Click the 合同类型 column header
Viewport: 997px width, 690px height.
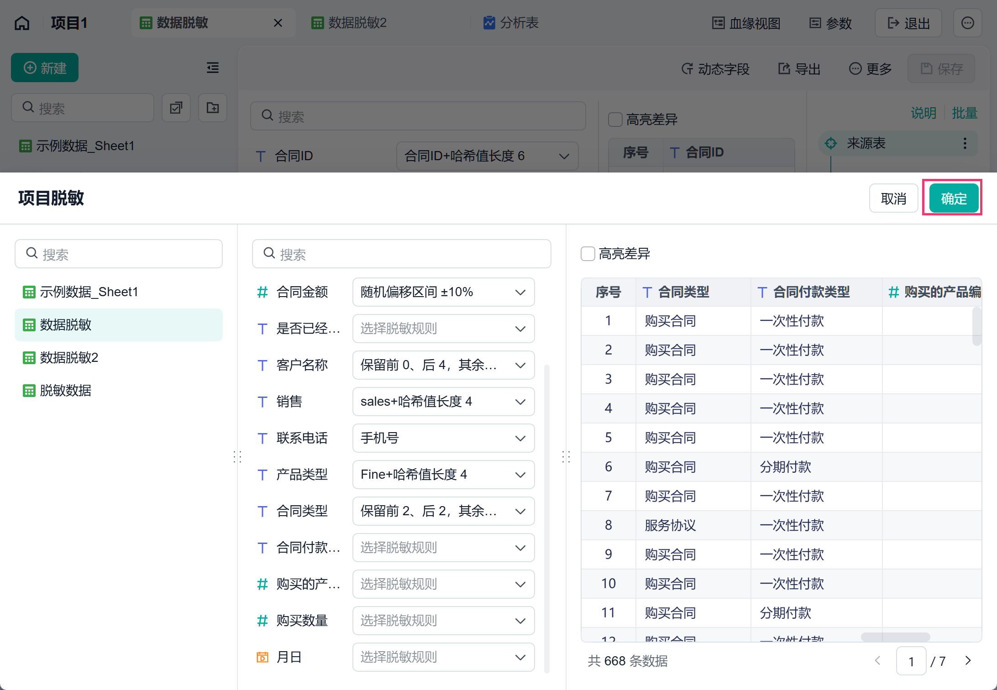[x=693, y=292]
